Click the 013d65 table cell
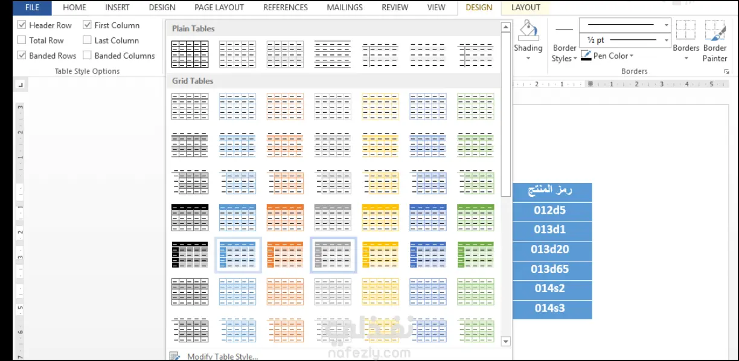The height and width of the screenshot is (361, 739). (x=552, y=269)
